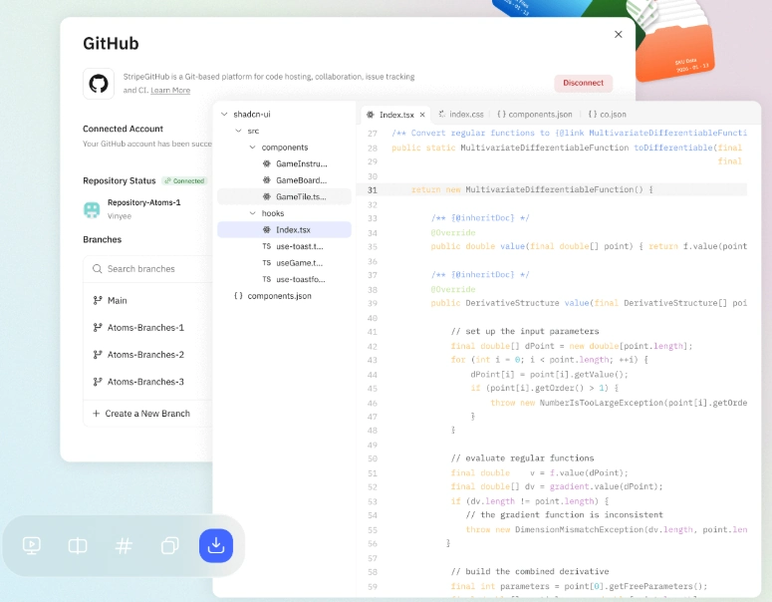Screen dimensions: 772x602
Task: Click line number 42 in the editor
Action: [373, 346]
